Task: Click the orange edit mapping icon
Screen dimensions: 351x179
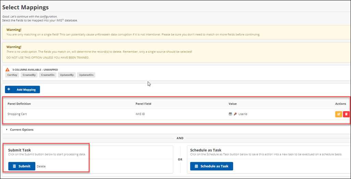Action: 338,114
